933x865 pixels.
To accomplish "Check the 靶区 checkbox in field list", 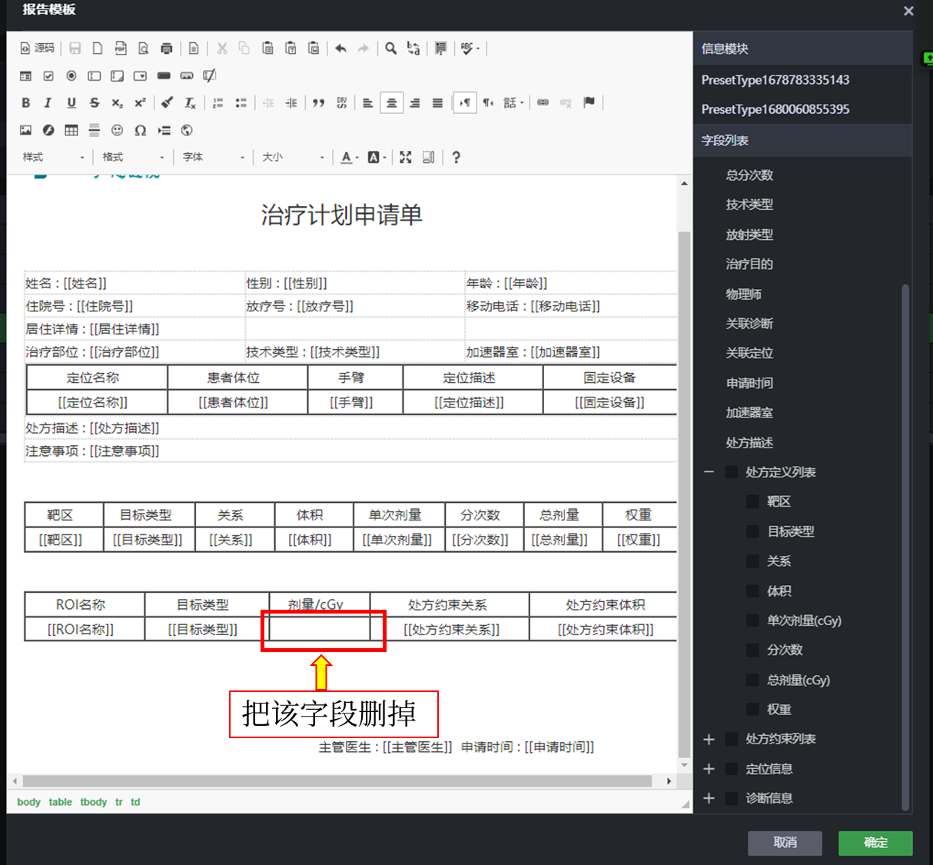I will click(753, 501).
